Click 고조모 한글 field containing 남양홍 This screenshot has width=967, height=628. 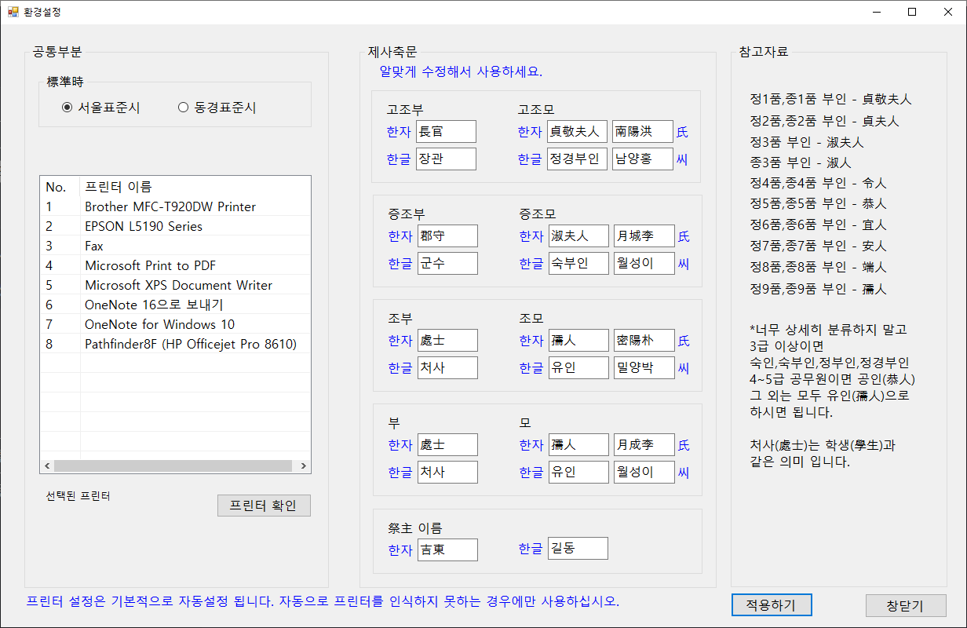pyautogui.click(x=643, y=159)
